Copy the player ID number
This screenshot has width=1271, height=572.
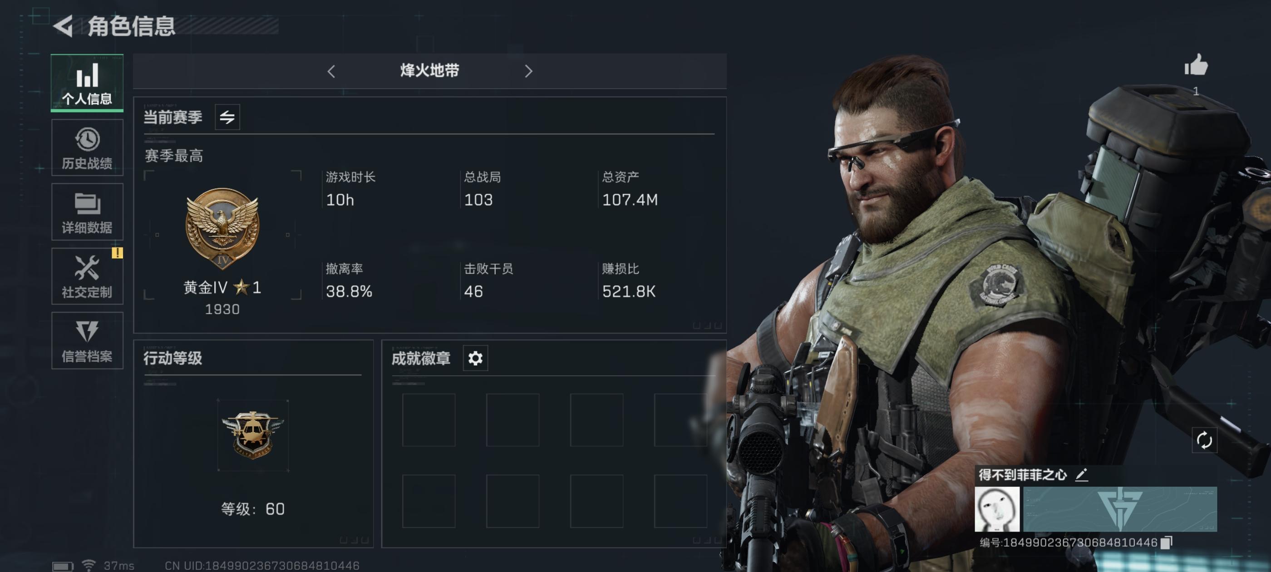[1167, 542]
